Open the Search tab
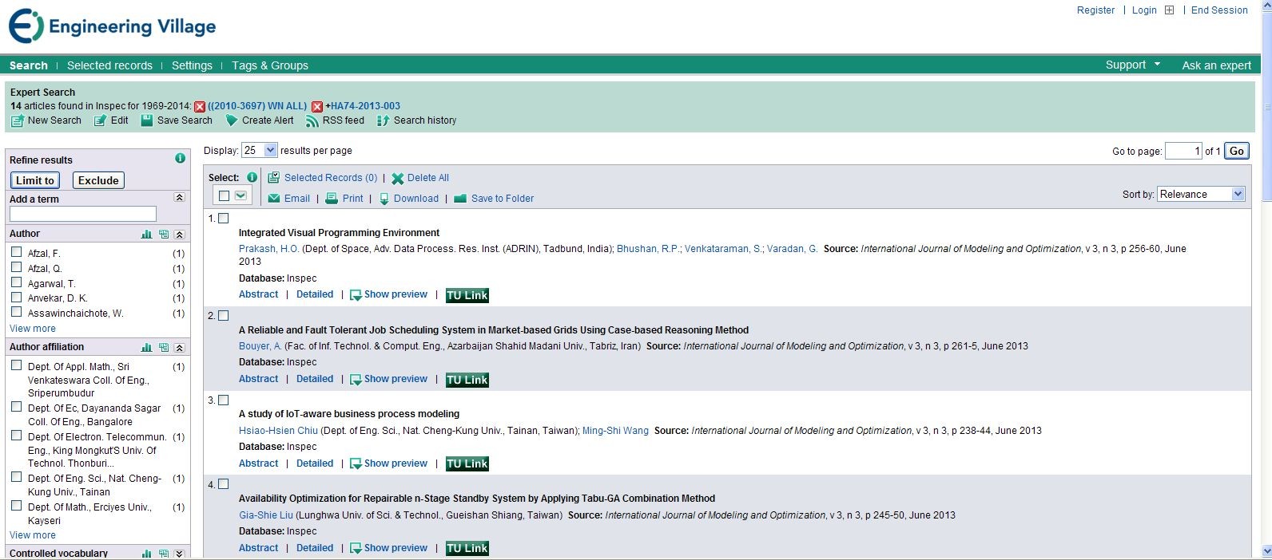 29,65
